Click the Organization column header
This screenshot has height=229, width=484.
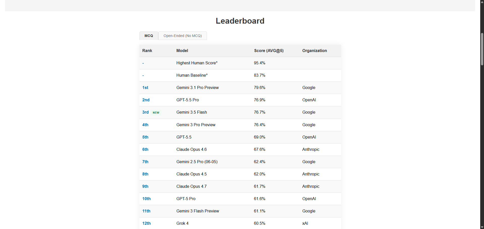click(315, 51)
